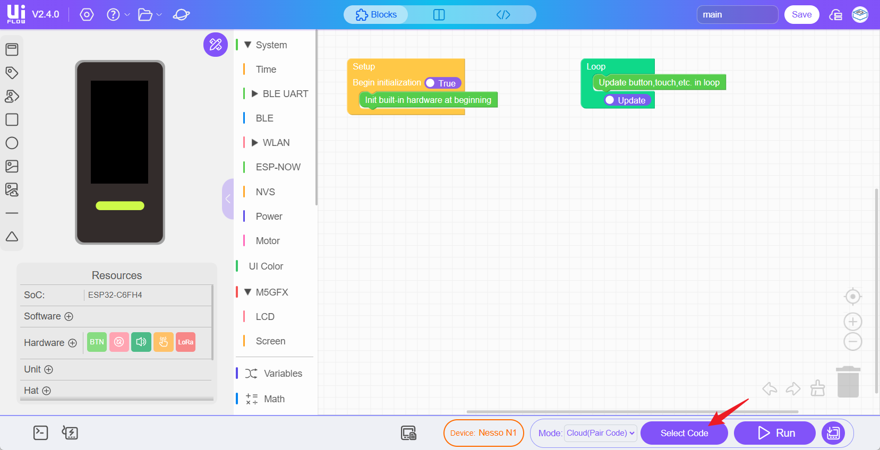Collapse the M5GFX category
Image resolution: width=880 pixels, height=450 pixels.
(248, 292)
